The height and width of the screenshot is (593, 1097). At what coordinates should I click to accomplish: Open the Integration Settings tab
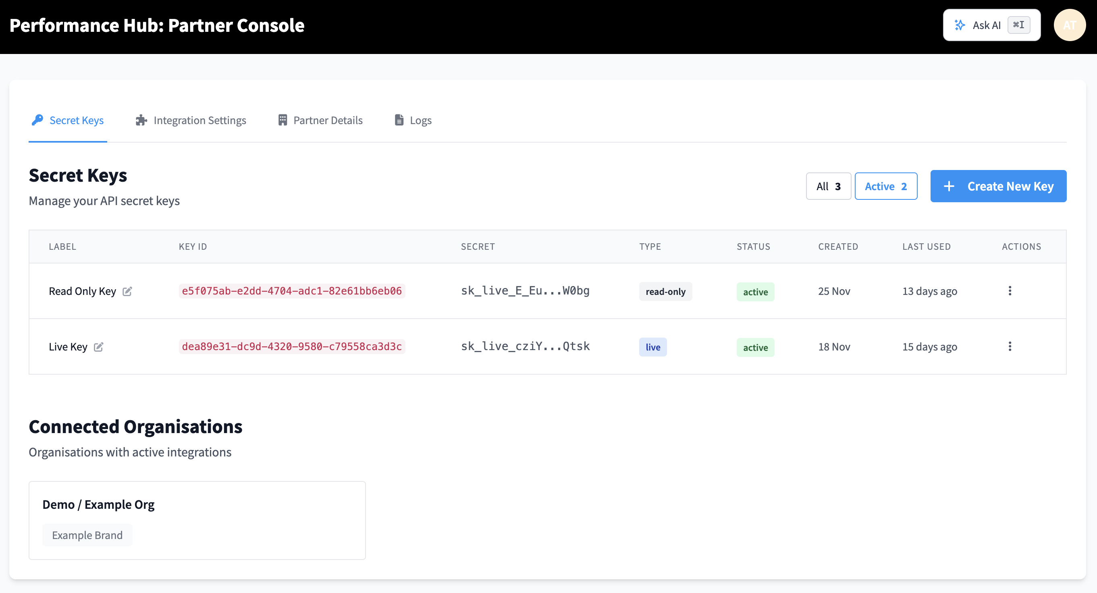click(191, 120)
